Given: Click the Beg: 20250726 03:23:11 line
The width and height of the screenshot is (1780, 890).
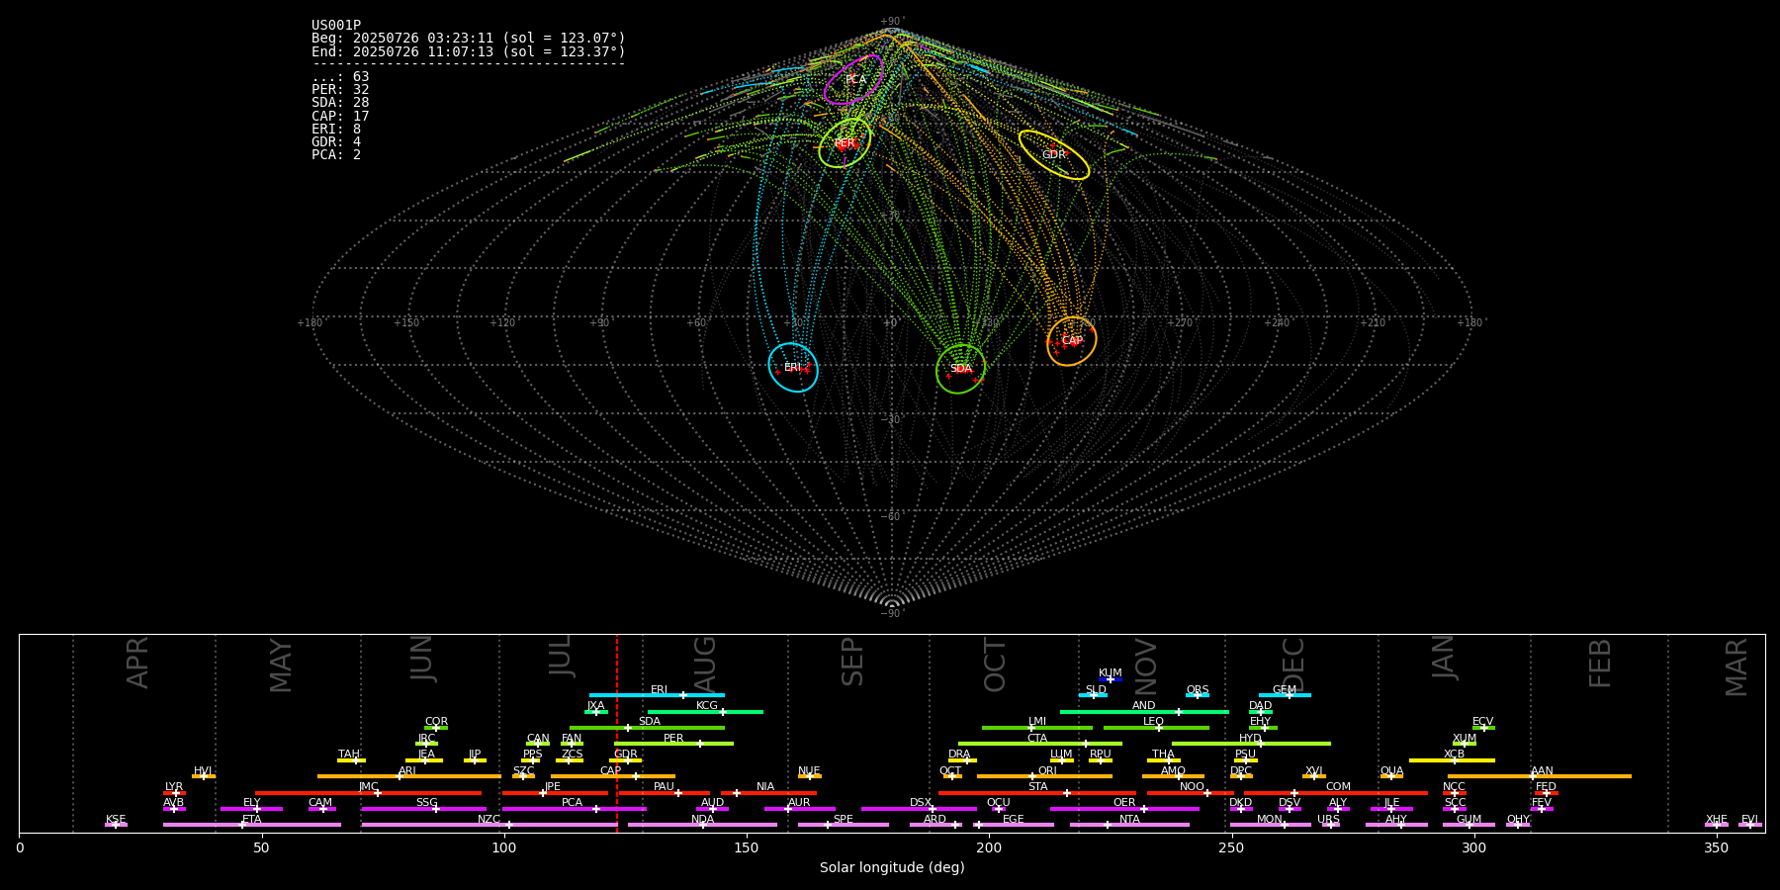Looking at the screenshot, I should point(469,39).
